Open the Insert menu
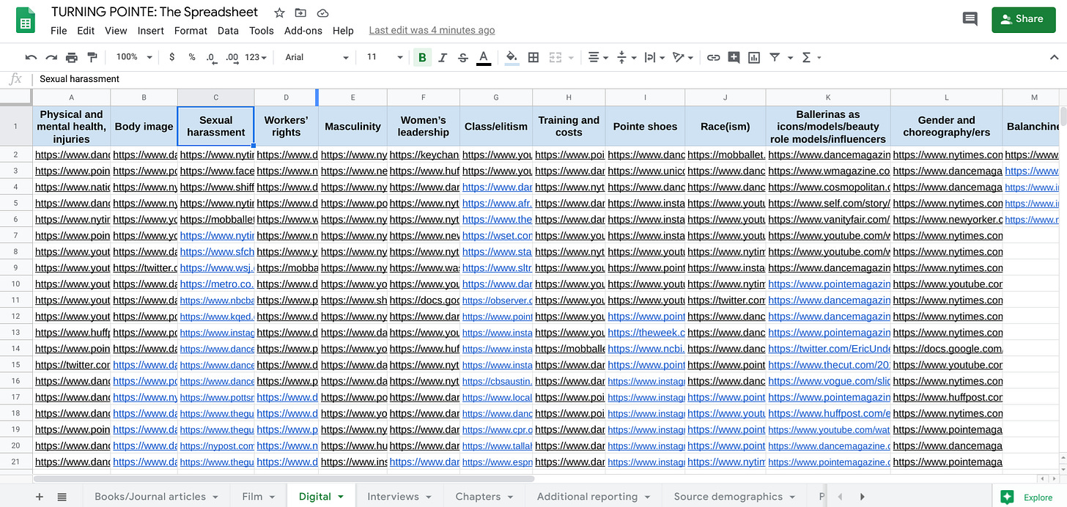This screenshot has width=1067, height=507. tap(151, 31)
